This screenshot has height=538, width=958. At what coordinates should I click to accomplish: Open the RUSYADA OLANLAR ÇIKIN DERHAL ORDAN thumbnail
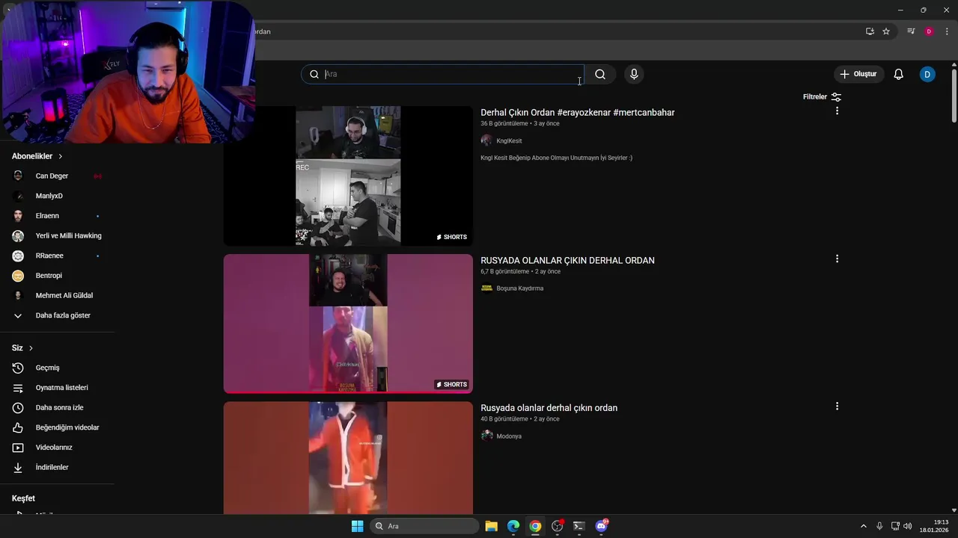[348, 324]
